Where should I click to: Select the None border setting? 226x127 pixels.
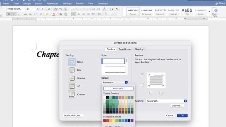click(72, 62)
